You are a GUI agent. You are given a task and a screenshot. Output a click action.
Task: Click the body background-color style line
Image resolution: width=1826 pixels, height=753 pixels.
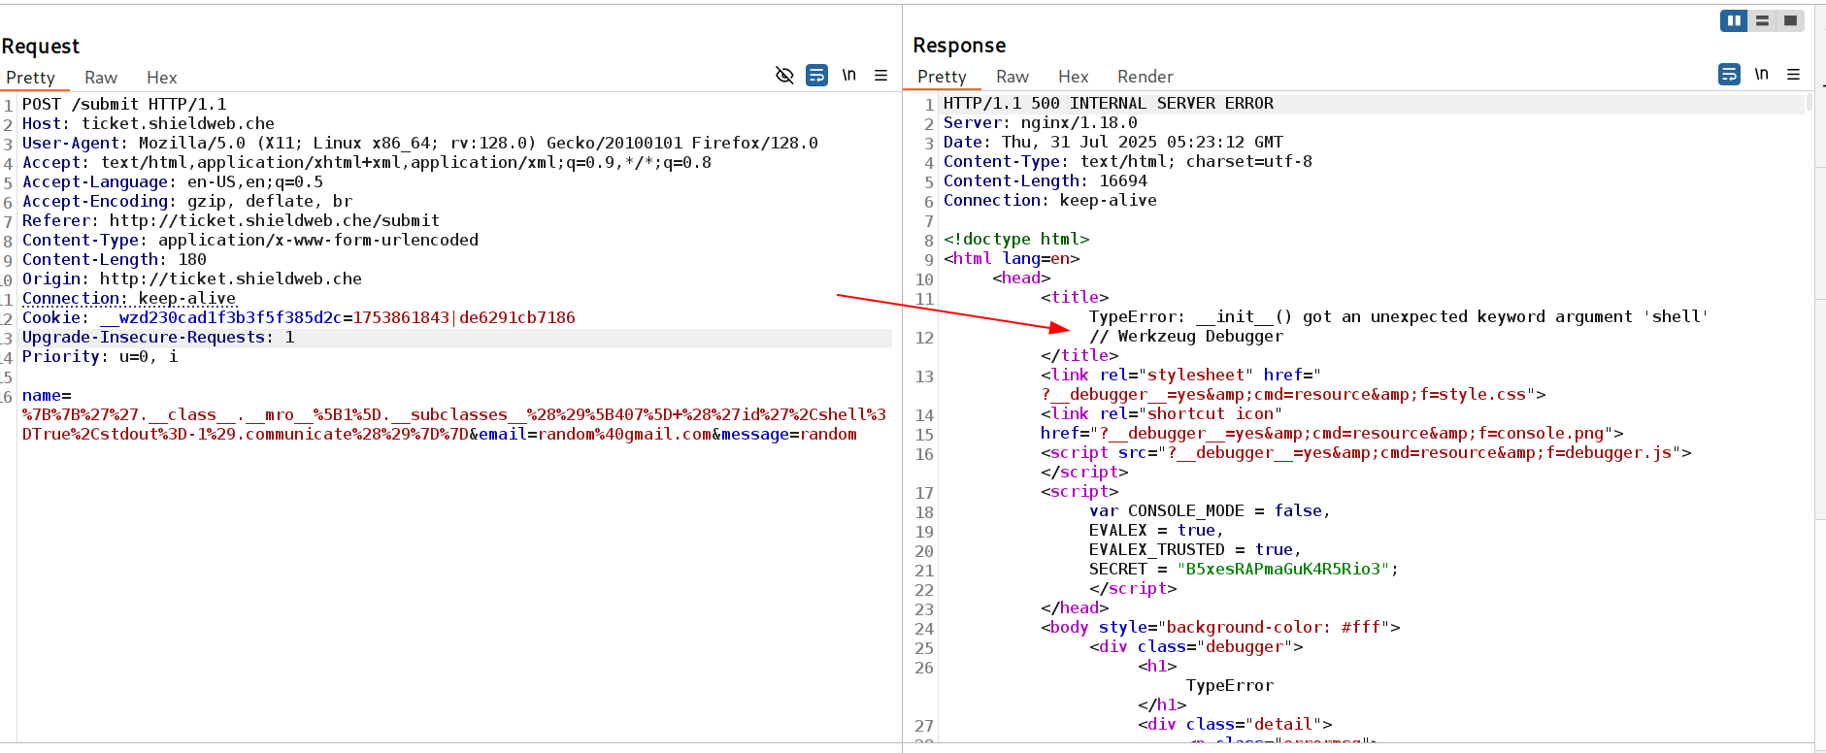pos(1220,628)
